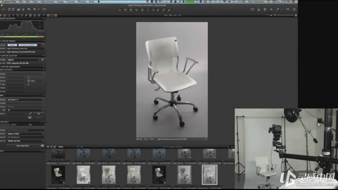
Task: Switch browser to list view
Action: pos(51,147)
